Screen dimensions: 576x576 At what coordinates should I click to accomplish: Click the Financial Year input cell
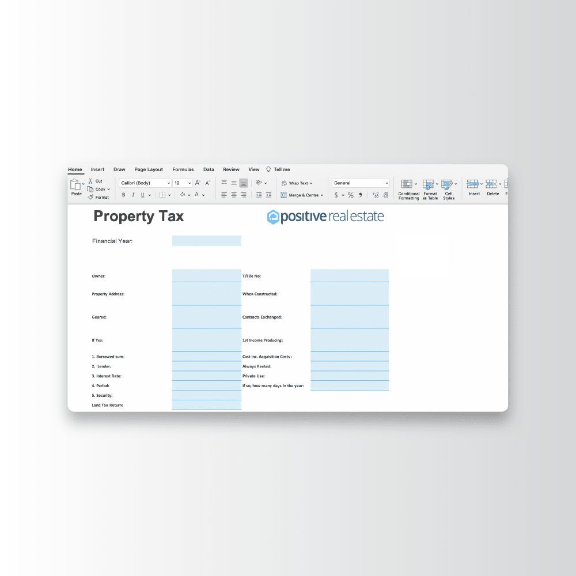206,240
